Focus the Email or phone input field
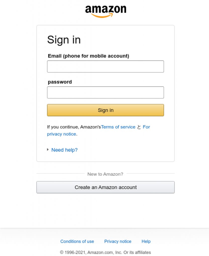 [x=105, y=66]
